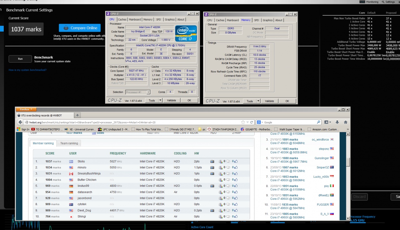Image resolution: width=400 pixels, height=230 pixels.
Task: Open the Tools dropdown arrow in CPU-Z Memory window
Action: (258, 101)
